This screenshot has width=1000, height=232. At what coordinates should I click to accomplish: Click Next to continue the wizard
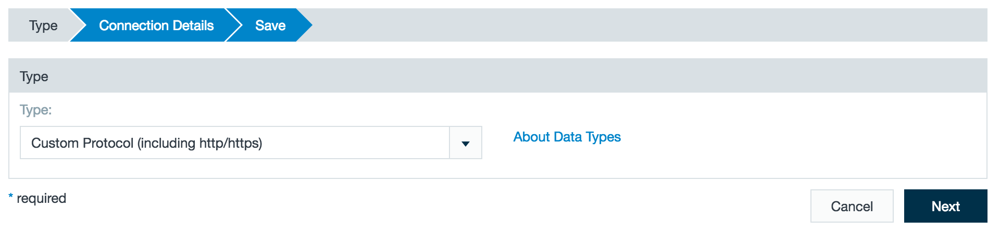(945, 206)
